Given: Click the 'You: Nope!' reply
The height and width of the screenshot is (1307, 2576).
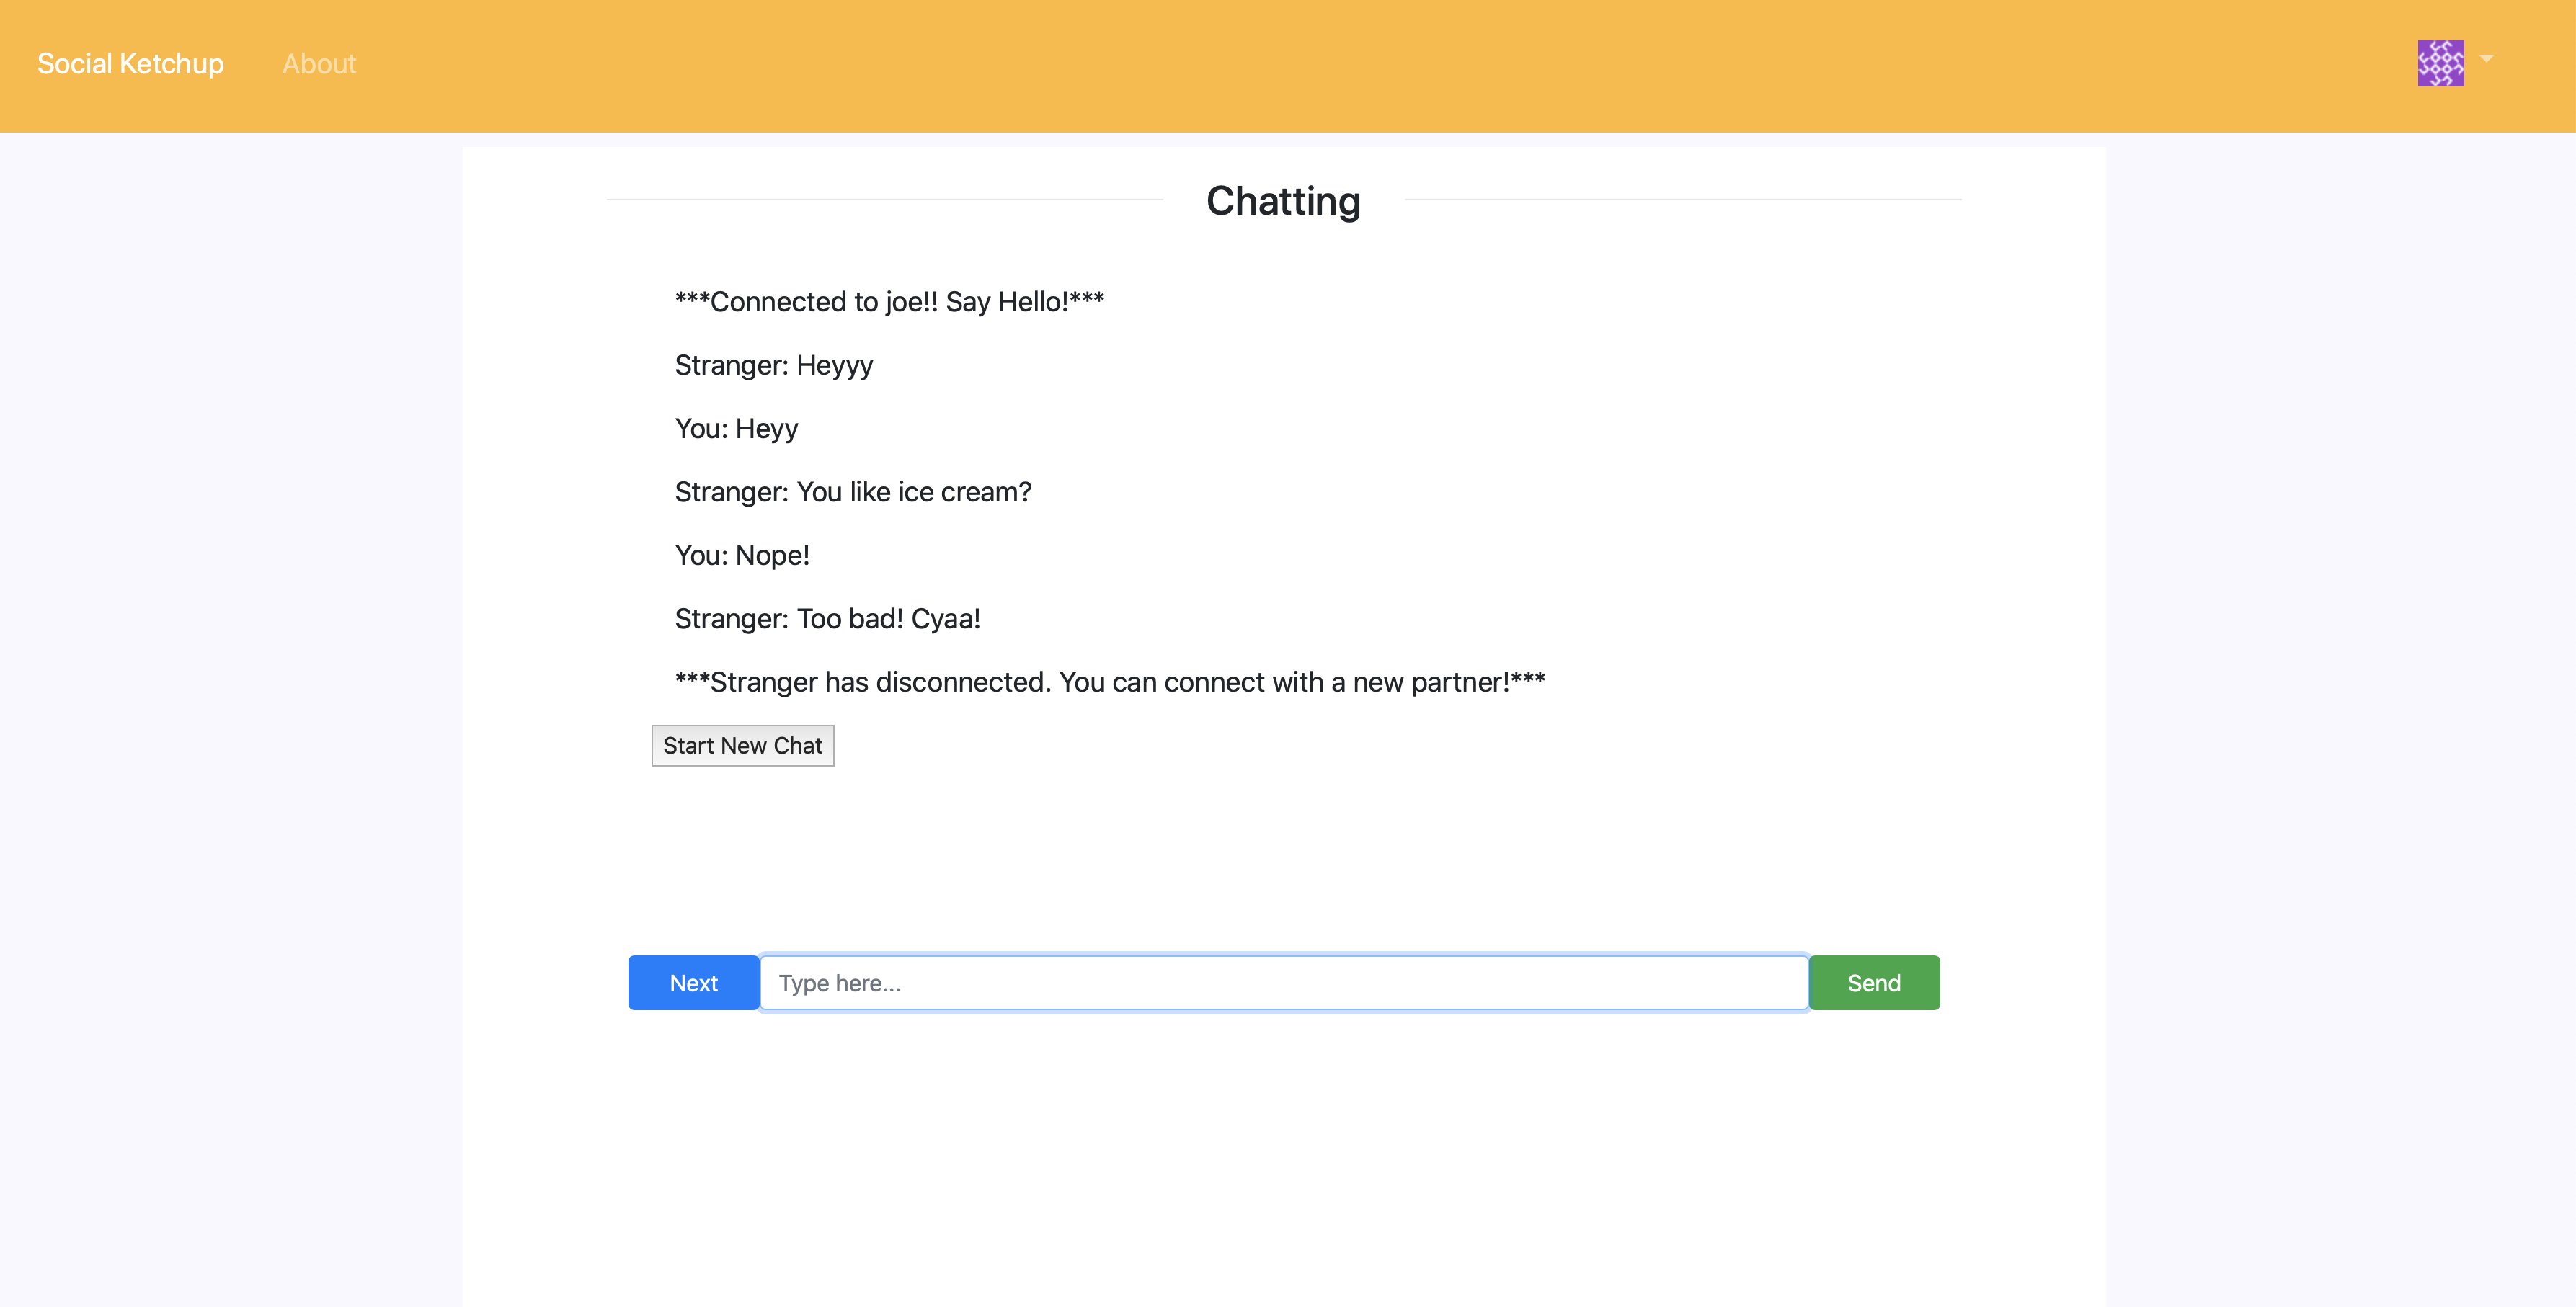Looking at the screenshot, I should point(742,556).
